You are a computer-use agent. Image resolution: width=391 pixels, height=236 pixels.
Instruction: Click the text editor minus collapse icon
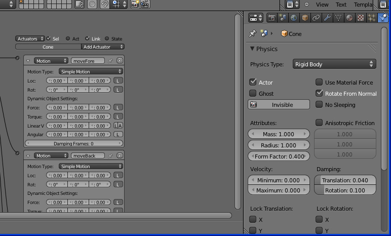pyautogui.click(x=307, y=5)
